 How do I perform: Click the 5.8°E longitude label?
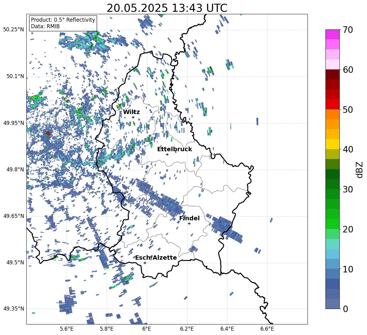pos(107,329)
